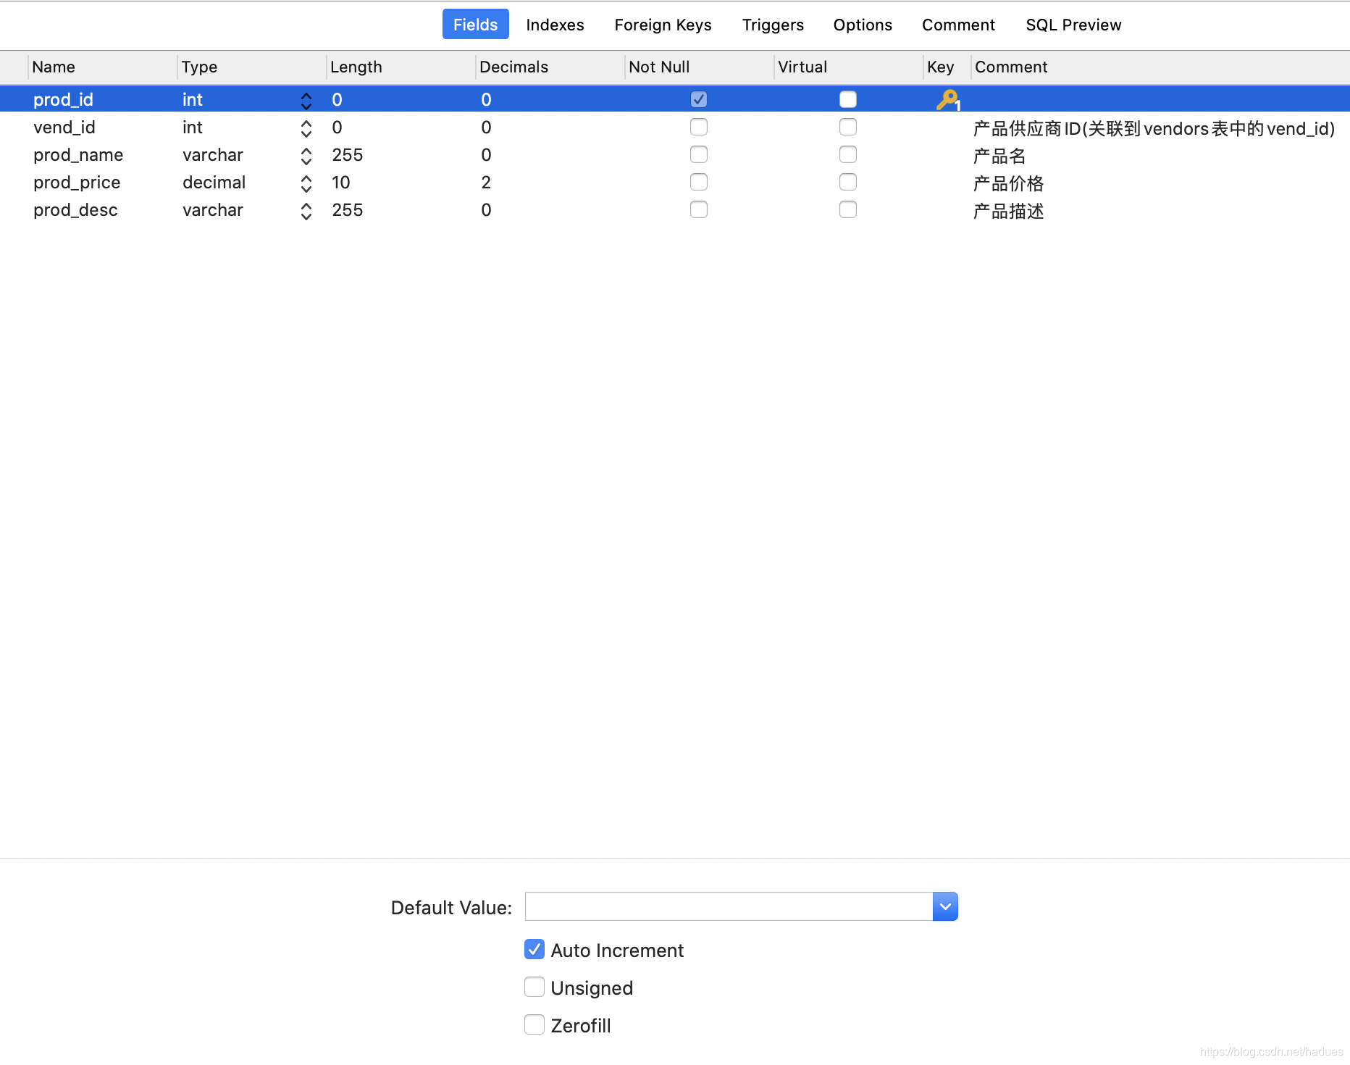Viewport: 1350px width, 1065px height.
Task: Open type stepper for vend_id row
Action: [306, 128]
